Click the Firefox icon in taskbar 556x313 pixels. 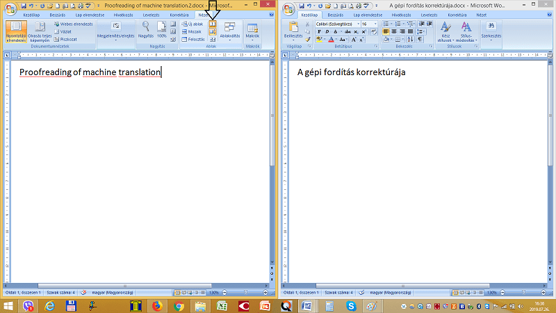pyautogui.click(x=156, y=305)
